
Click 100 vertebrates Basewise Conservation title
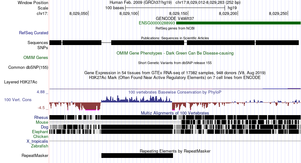click(175, 92)
